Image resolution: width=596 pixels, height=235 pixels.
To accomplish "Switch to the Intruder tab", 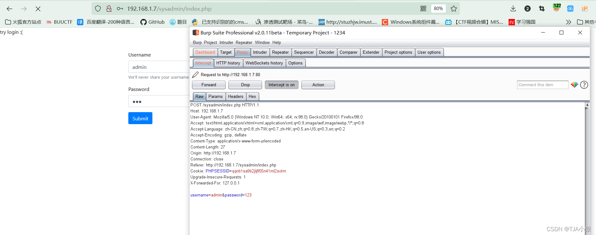I will click(260, 52).
